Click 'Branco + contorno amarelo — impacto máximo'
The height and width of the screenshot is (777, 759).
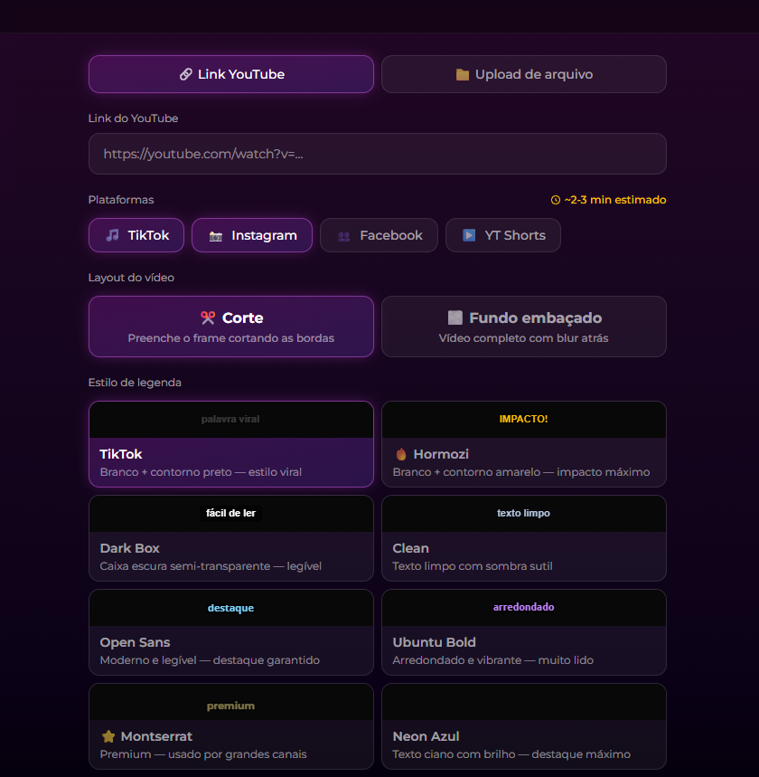[521, 472]
